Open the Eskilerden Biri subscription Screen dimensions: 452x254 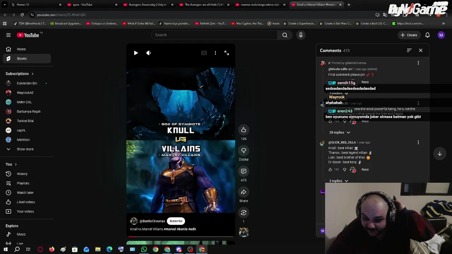27,83
